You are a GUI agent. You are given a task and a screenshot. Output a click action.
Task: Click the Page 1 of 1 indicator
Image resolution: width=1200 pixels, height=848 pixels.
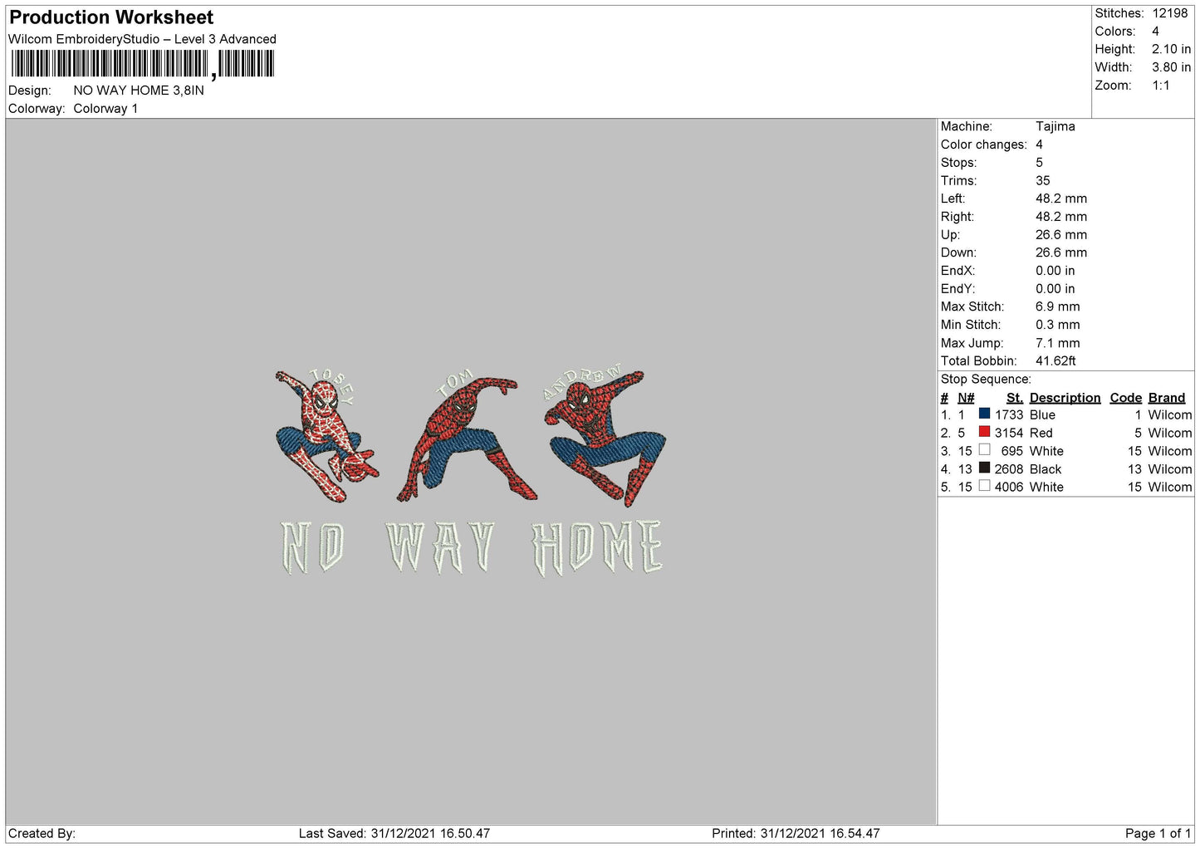pos(1158,834)
